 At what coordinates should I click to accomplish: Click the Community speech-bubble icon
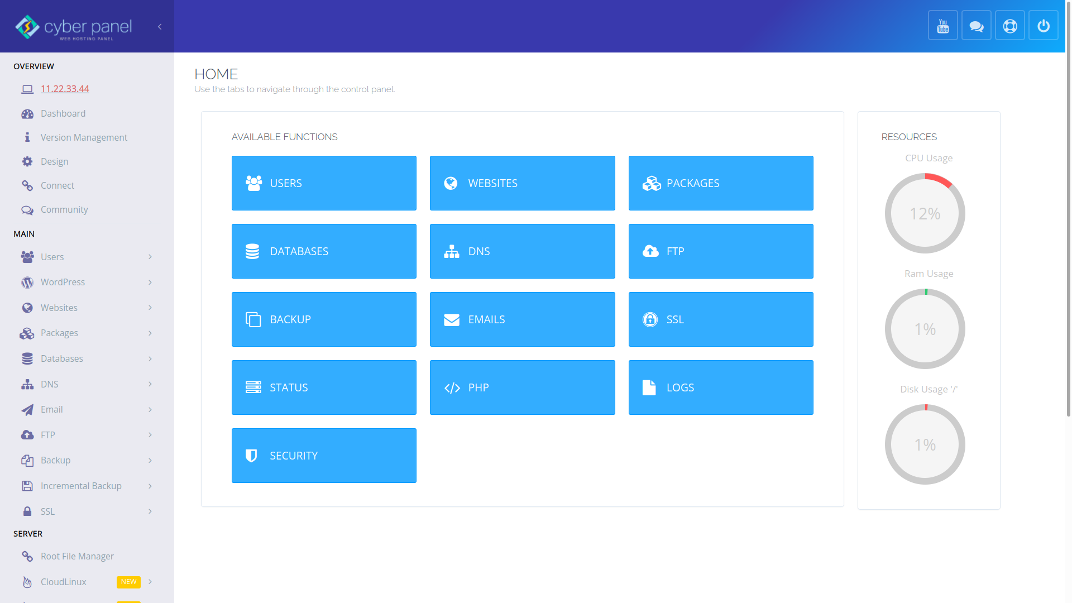pos(27,210)
